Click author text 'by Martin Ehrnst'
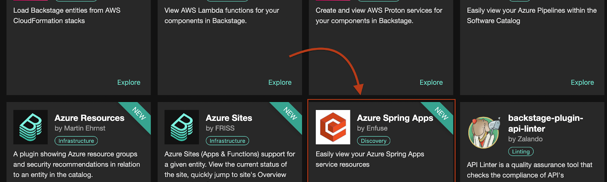Image resolution: width=607 pixels, height=182 pixels. tap(80, 128)
